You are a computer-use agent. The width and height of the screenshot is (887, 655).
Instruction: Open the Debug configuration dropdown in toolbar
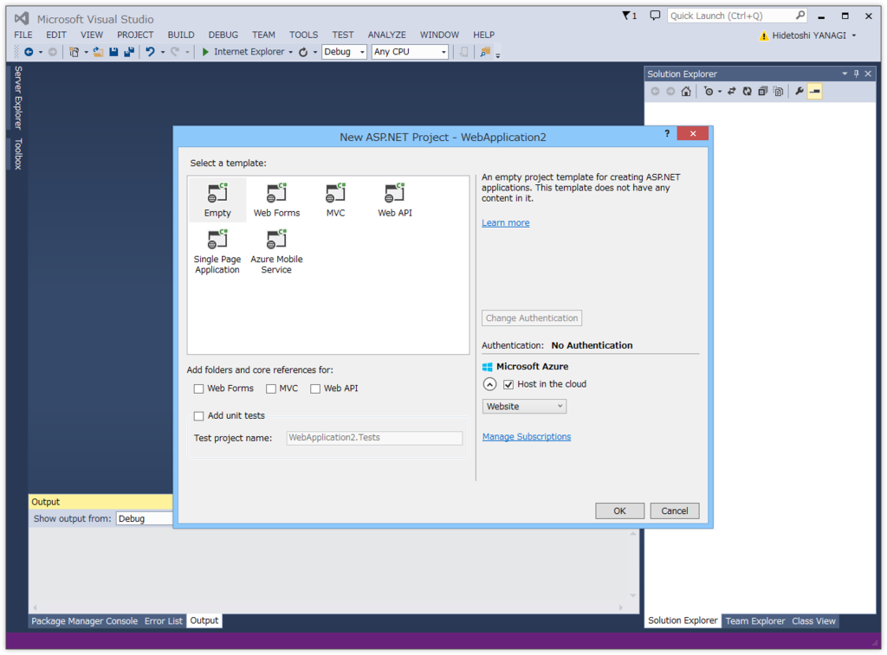coord(344,52)
